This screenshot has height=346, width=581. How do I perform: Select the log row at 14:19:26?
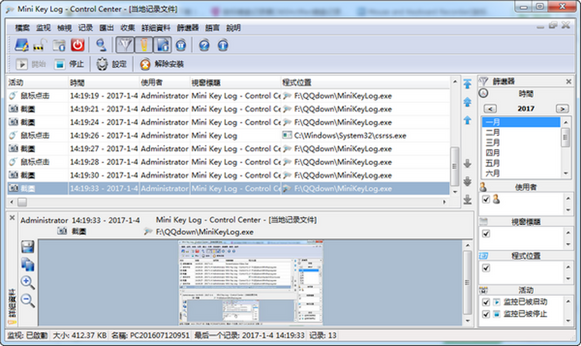(229, 135)
